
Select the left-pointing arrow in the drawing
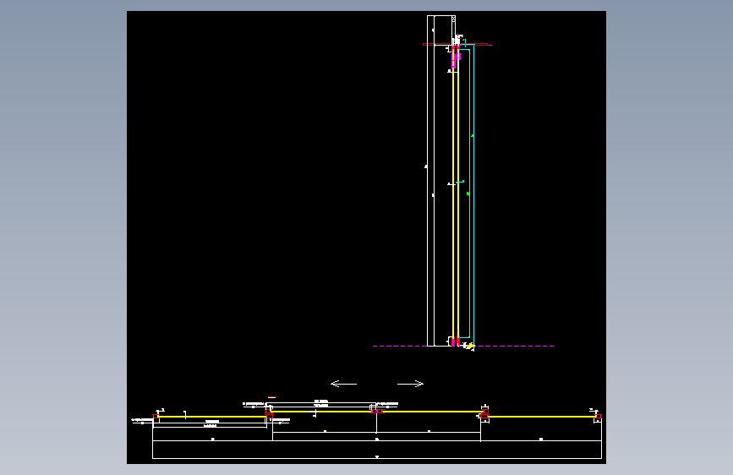[343, 384]
